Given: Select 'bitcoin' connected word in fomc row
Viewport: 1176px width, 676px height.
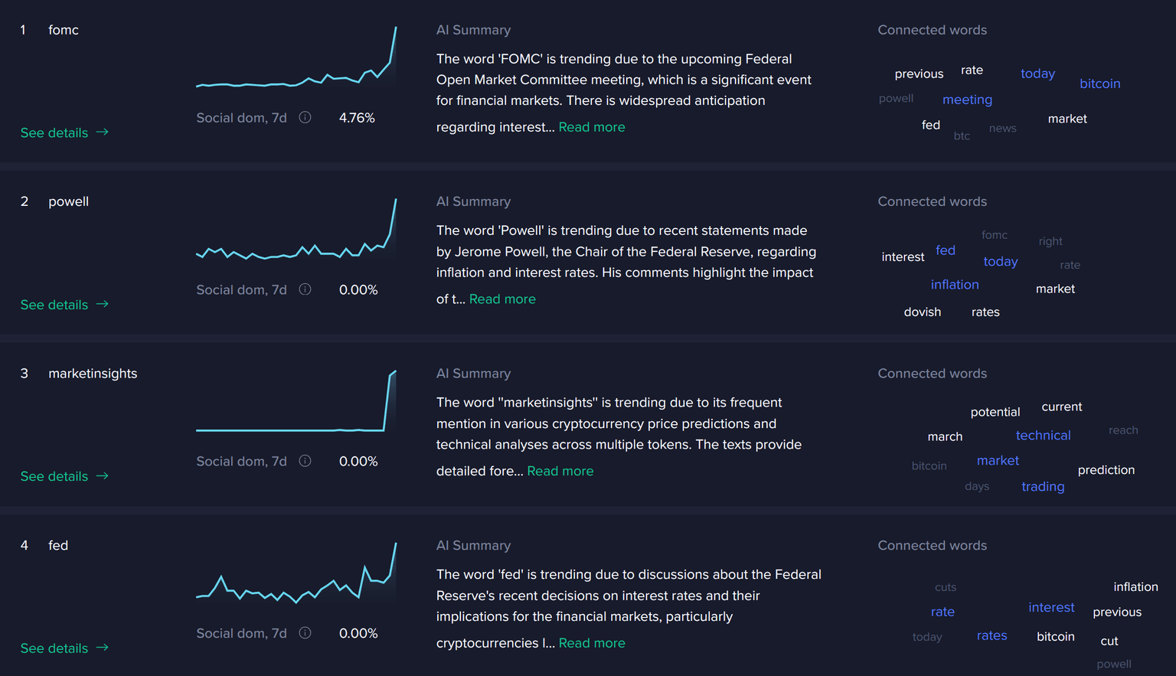Looking at the screenshot, I should (1099, 83).
